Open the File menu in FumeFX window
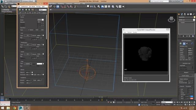This screenshot has width=196, height=110. [19, 6]
